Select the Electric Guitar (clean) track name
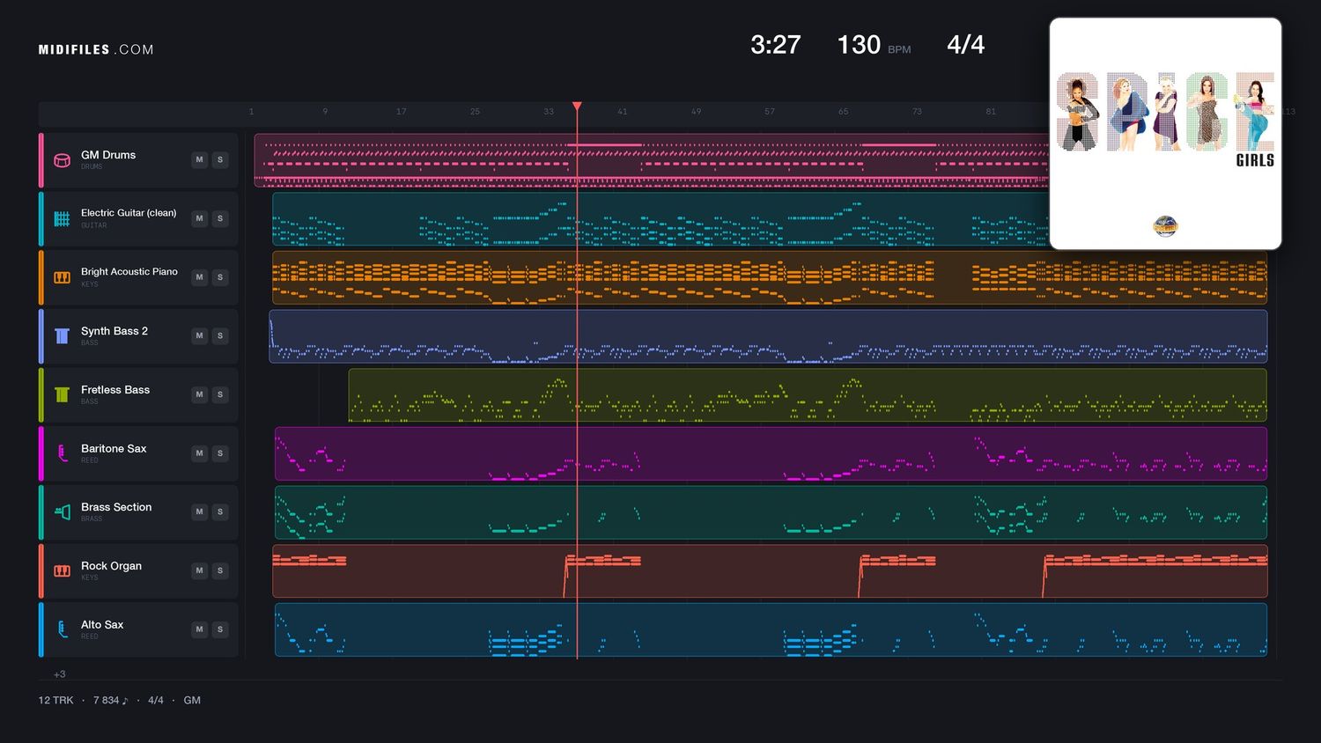The width and height of the screenshot is (1321, 743). (129, 213)
